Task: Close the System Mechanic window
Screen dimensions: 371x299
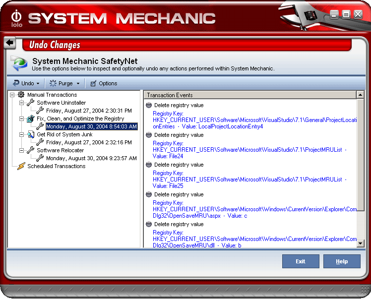Action: tap(358, 14)
